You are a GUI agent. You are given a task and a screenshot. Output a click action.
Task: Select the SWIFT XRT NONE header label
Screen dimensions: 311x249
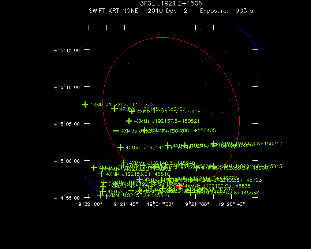[114, 11]
